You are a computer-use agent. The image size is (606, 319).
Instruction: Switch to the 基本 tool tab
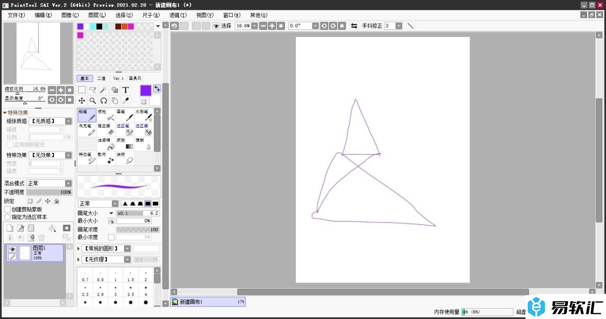click(x=85, y=79)
